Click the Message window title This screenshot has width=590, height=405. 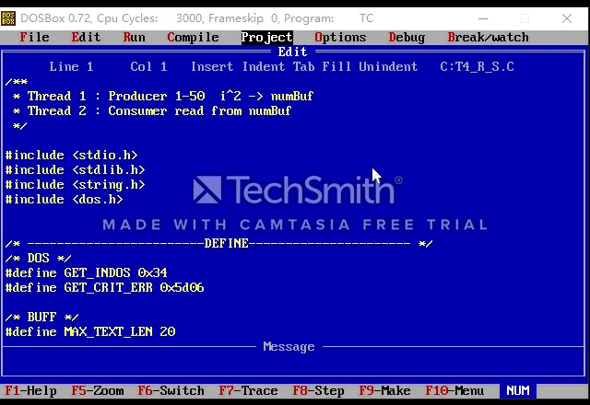click(289, 346)
